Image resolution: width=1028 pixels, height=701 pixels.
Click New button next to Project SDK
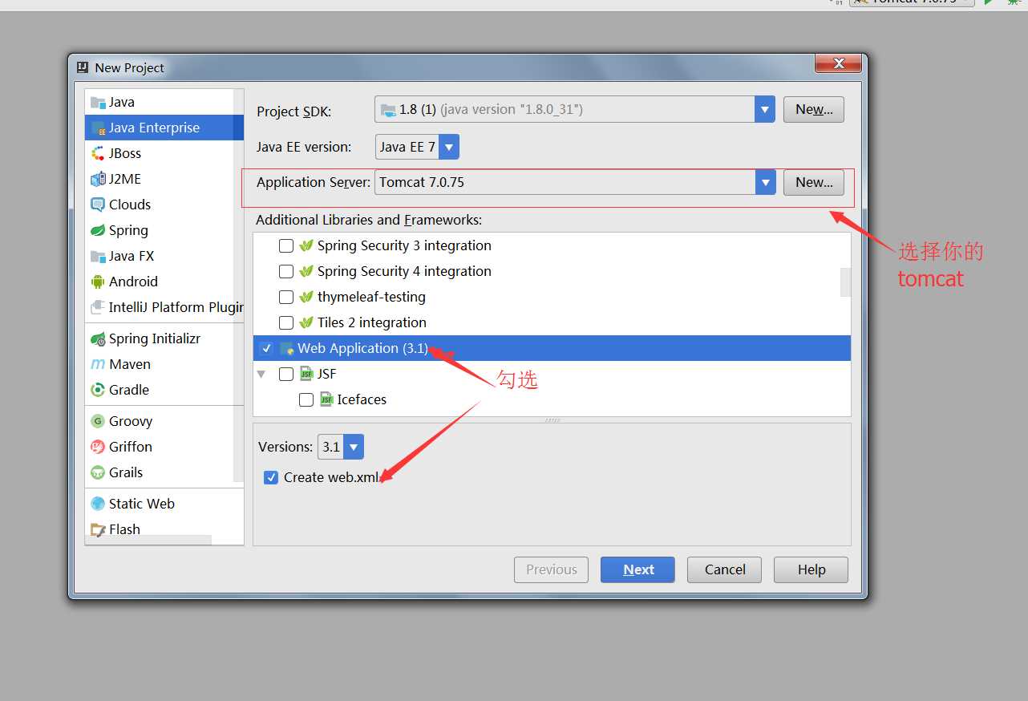point(814,109)
